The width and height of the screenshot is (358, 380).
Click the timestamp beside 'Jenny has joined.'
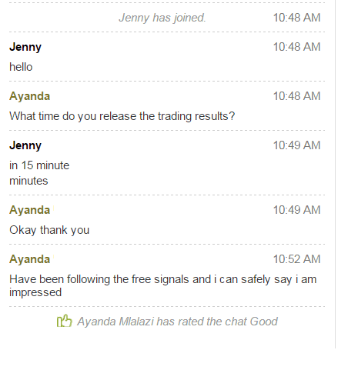[296, 18]
